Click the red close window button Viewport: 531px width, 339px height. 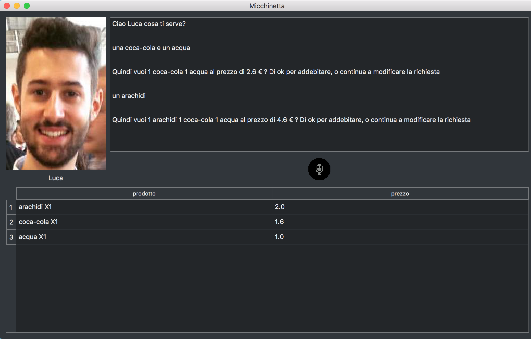7,6
